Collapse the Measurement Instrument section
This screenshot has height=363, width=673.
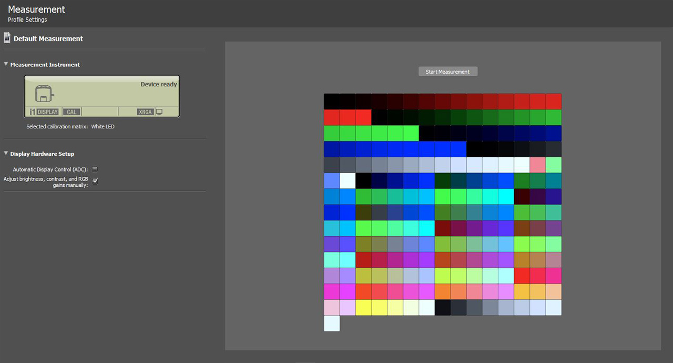[6, 64]
